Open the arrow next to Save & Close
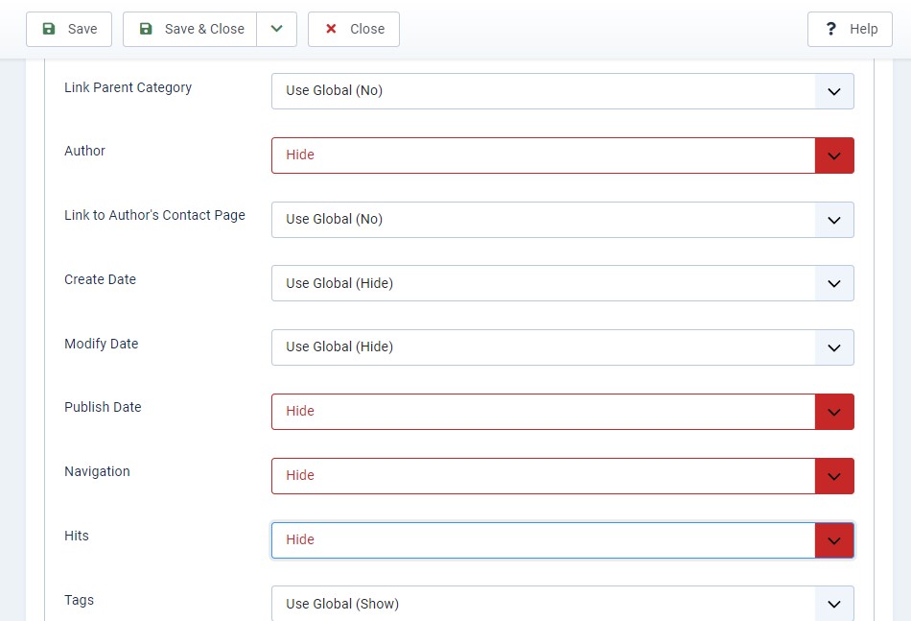 click(276, 29)
